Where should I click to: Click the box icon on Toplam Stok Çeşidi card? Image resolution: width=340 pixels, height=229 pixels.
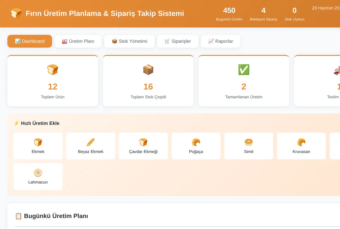(x=148, y=69)
